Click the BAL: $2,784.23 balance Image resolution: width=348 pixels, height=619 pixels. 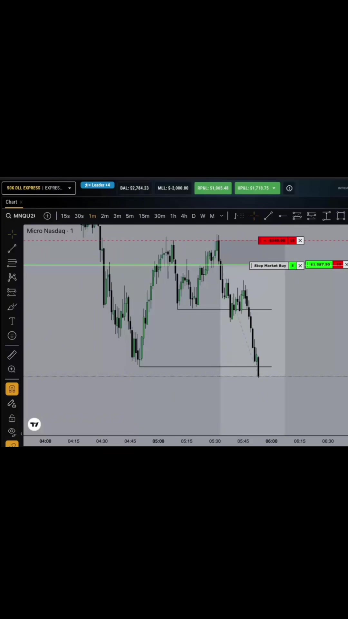(x=134, y=188)
